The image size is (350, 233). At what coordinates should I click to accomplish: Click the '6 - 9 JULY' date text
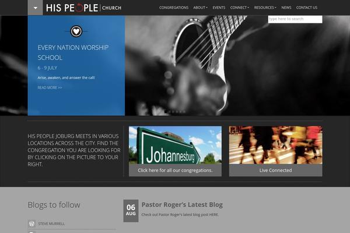click(x=47, y=68)
